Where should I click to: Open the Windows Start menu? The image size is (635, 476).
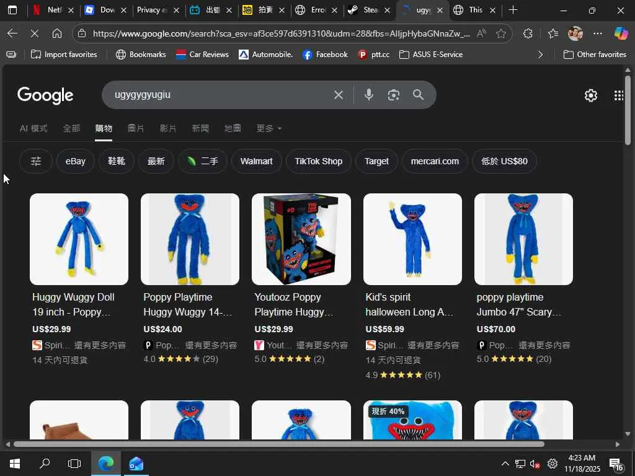15,464
